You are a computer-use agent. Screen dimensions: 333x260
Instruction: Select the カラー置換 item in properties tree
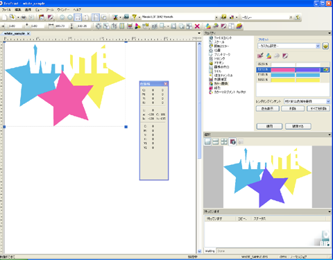(x=221, y=84)
